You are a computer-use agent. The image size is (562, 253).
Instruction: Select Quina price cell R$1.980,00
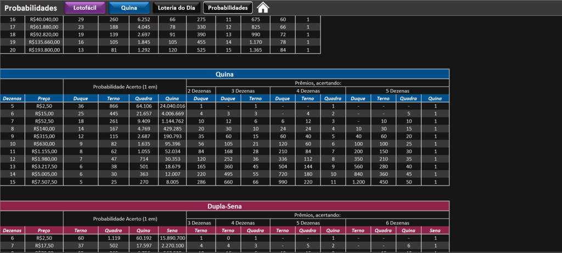(x=44, y=159)
